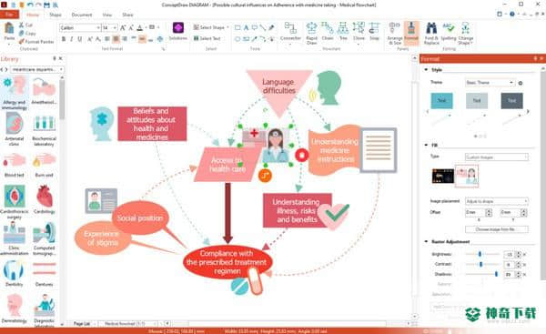Toggle Italic text formatting
Viewport: 546px width, 334px height.
pyautogui.click(x=72, y=39)
